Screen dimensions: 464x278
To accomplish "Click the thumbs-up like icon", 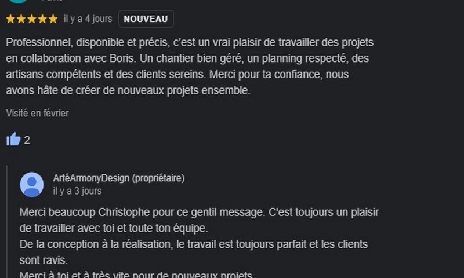I will pyautogui.click(x=13, y=139).
